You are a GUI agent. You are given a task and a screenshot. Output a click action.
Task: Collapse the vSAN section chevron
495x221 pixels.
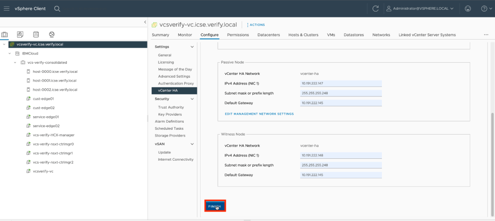[192, 144]
